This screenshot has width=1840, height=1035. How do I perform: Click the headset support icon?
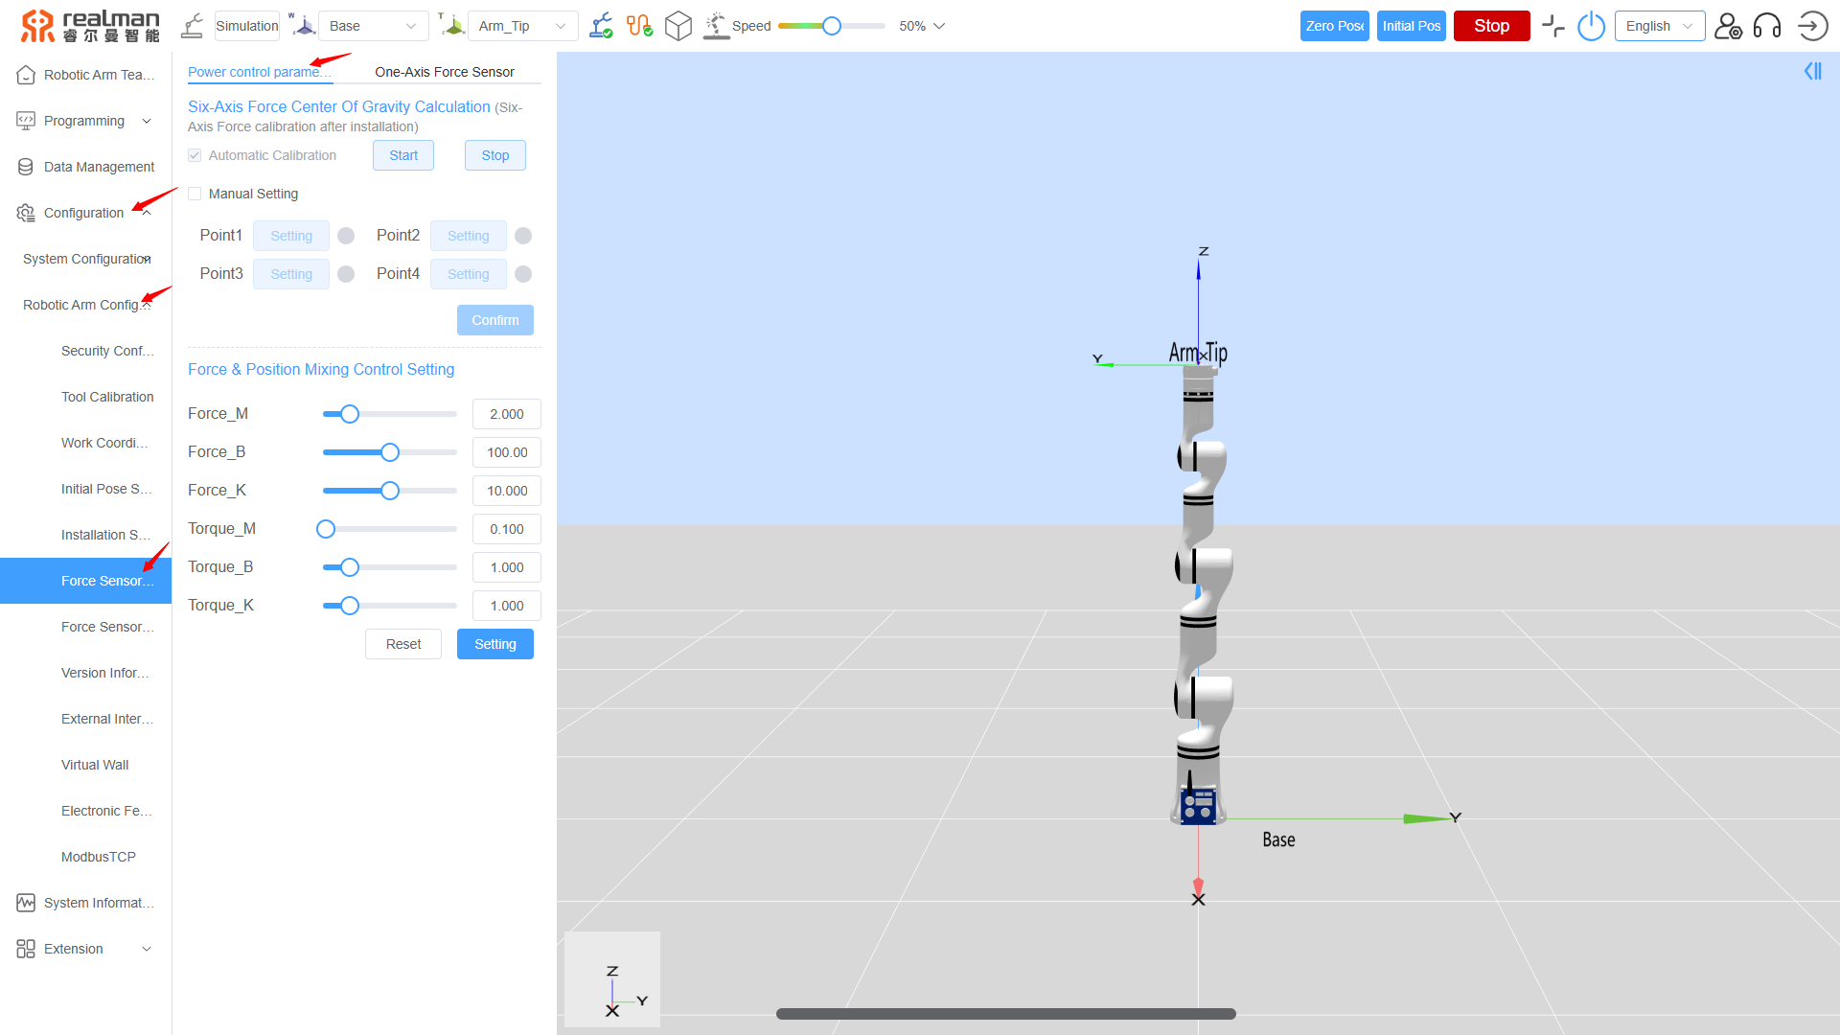pos(1768,28)
